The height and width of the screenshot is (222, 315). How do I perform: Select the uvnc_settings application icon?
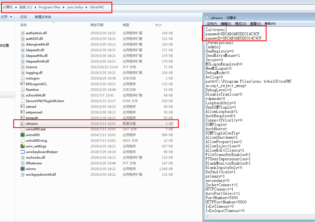pos(23,146)
